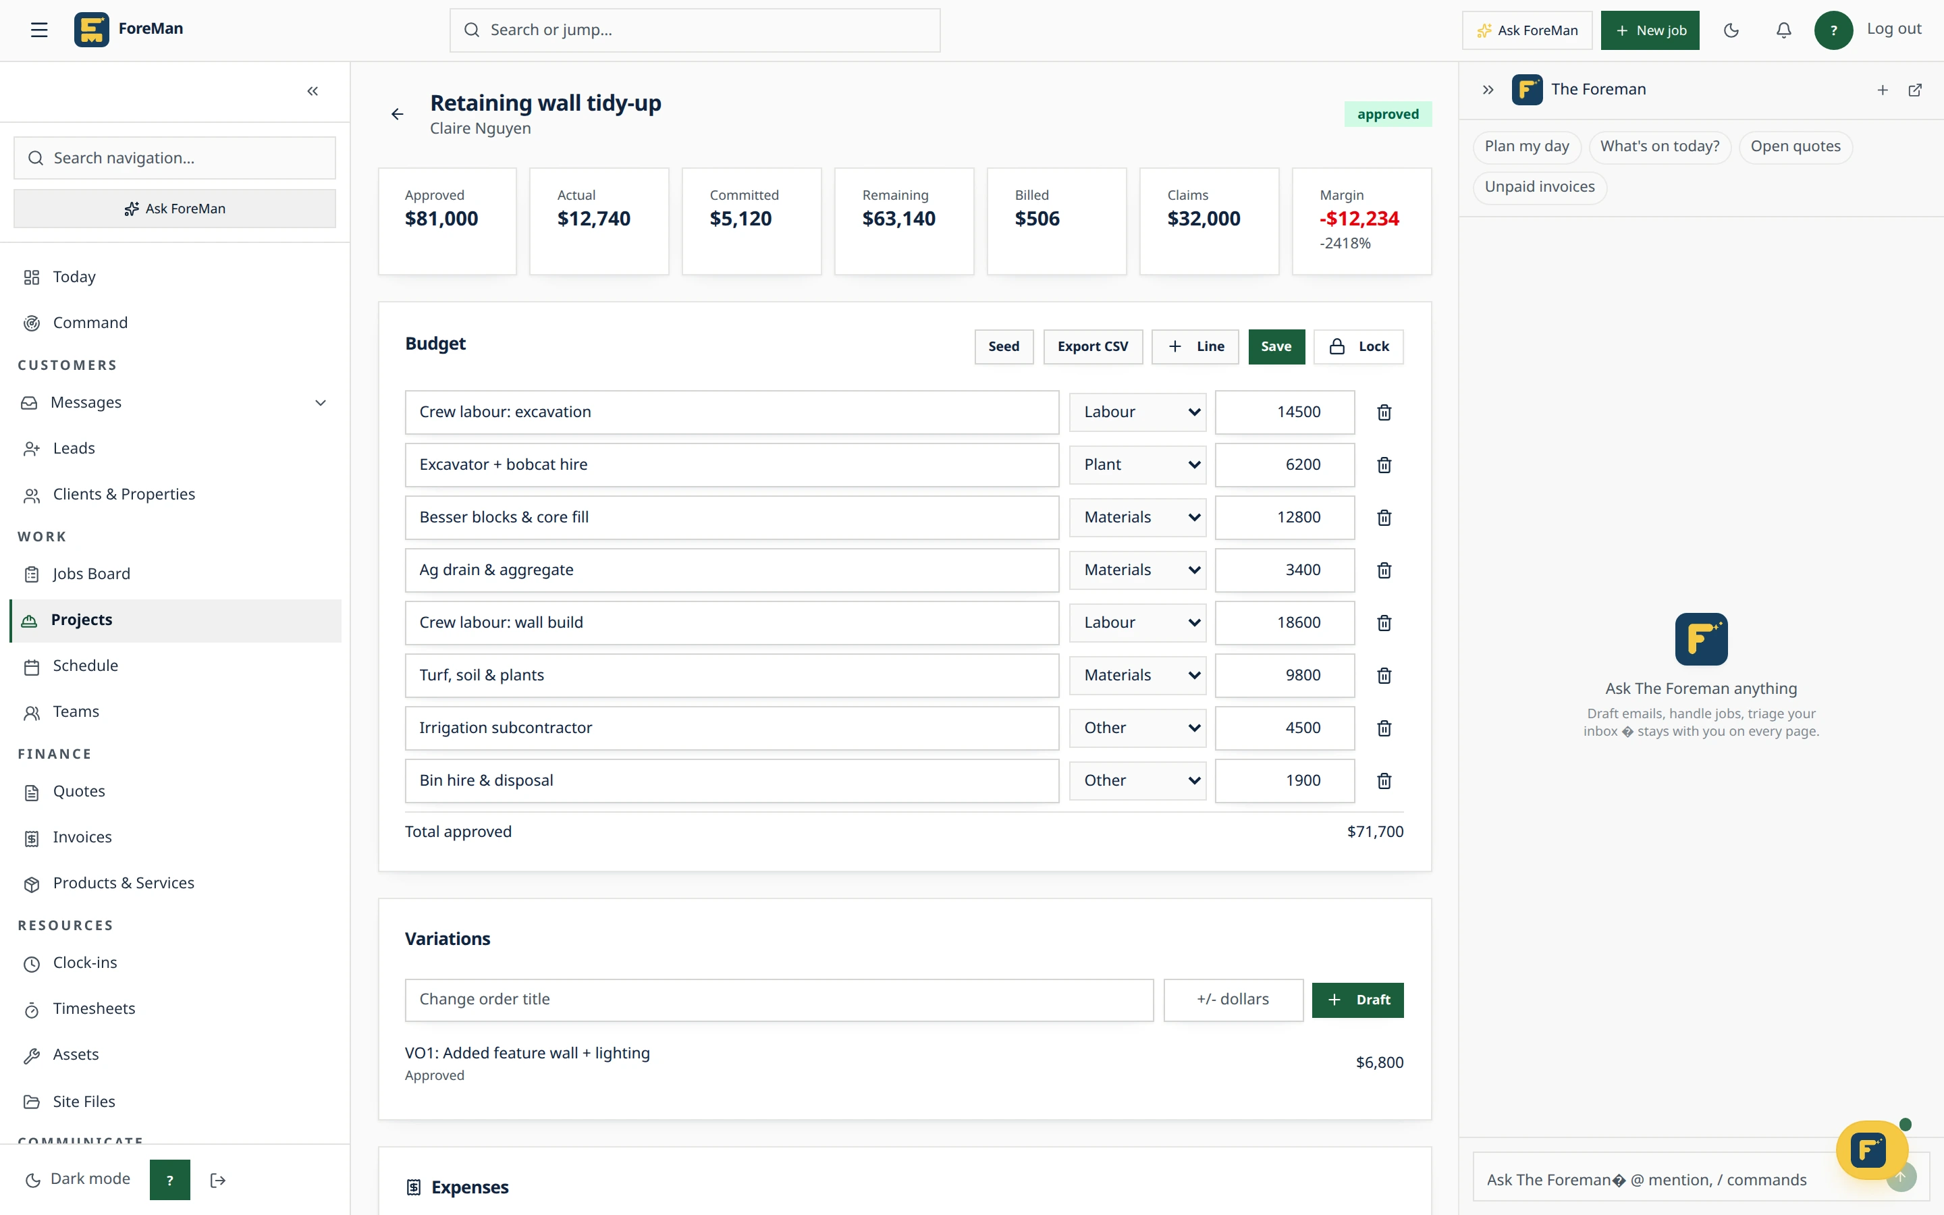The height and width of the screenshot is (1215, 1944).
Task: Collapse The Foreman chat panel
Action: coord(1488,90)
